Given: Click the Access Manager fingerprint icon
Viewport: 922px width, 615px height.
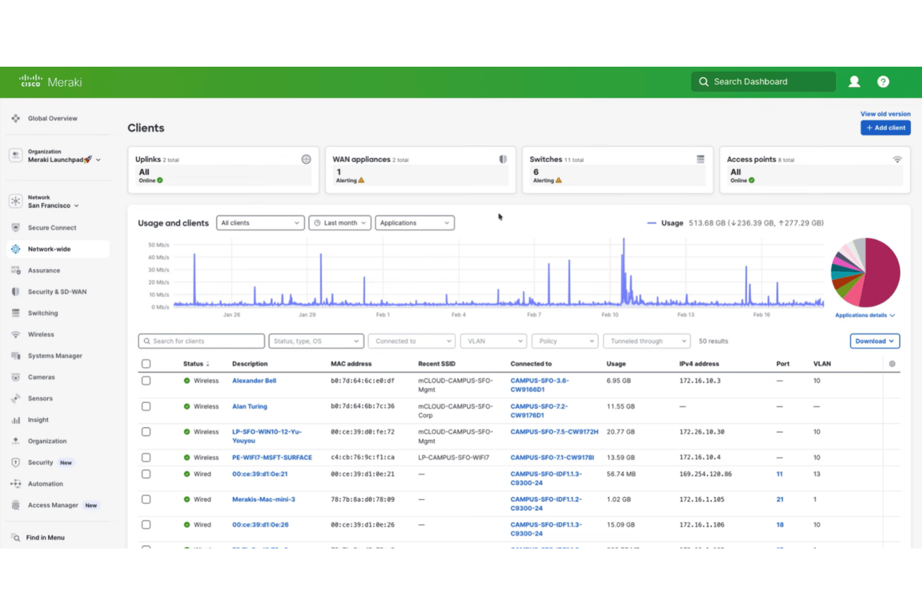Looking at the screenshot, I should [16, 505].
